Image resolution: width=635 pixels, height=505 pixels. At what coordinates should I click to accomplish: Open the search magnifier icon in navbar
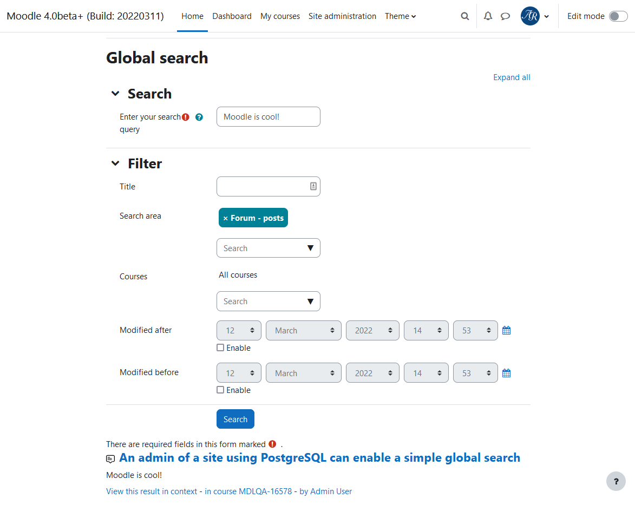coord(465,16)
